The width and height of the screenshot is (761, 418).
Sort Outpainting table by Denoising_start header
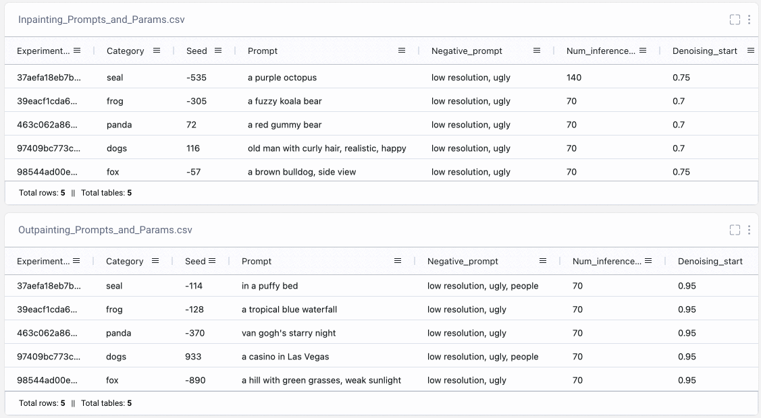[x=710, y=261]
